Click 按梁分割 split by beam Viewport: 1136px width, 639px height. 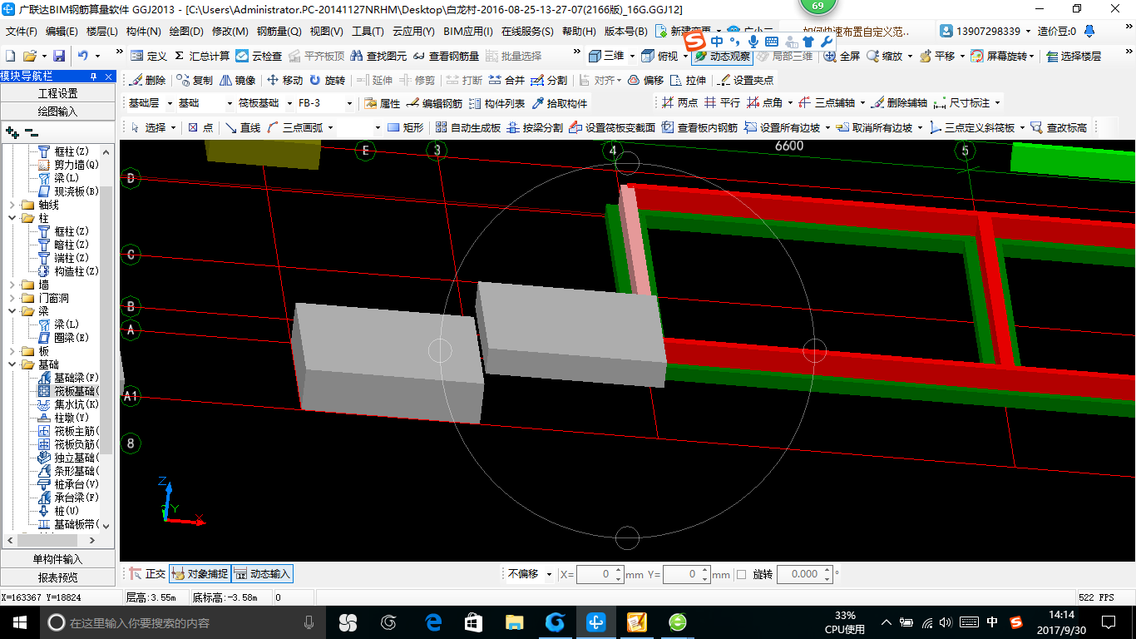pyautogui.click(x=535, y=127)
